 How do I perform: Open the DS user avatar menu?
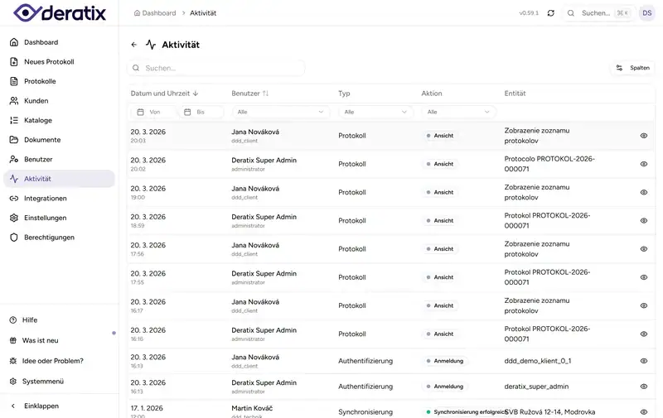click(x=646, y=13)
